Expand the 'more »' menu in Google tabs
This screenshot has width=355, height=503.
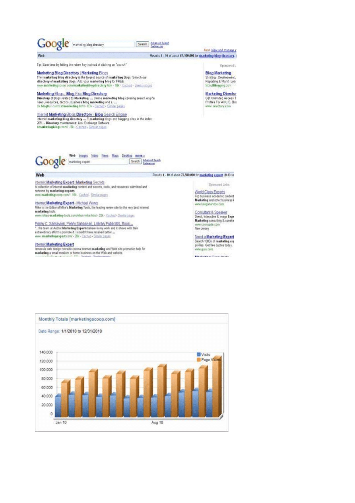tap(140, 156)
